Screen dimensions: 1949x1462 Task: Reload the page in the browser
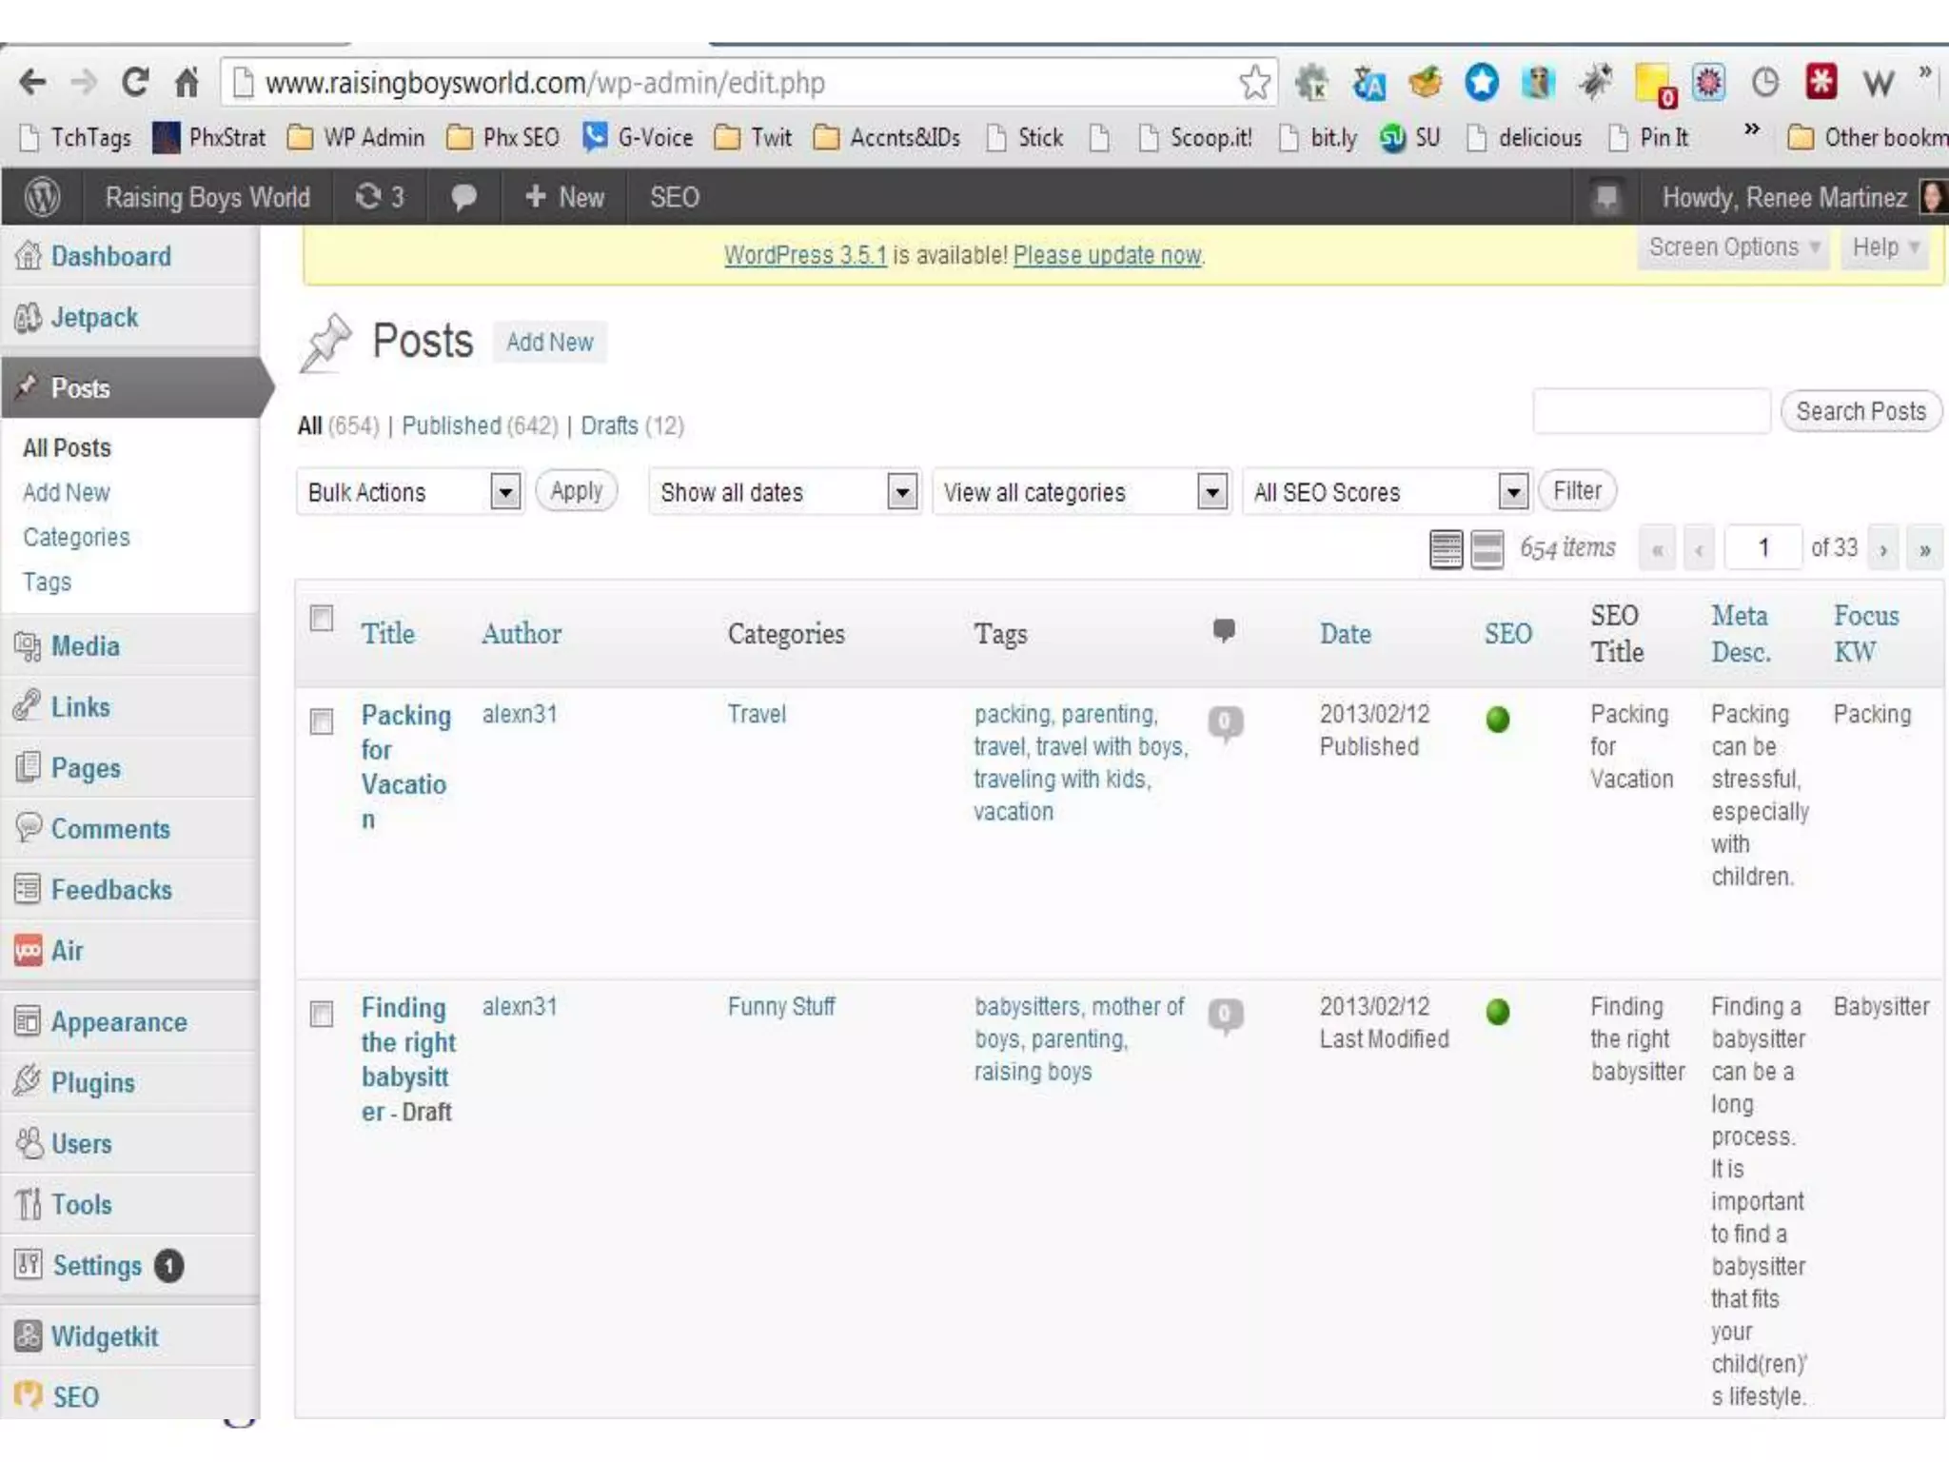pyautogui.click(x=135, y=83)
